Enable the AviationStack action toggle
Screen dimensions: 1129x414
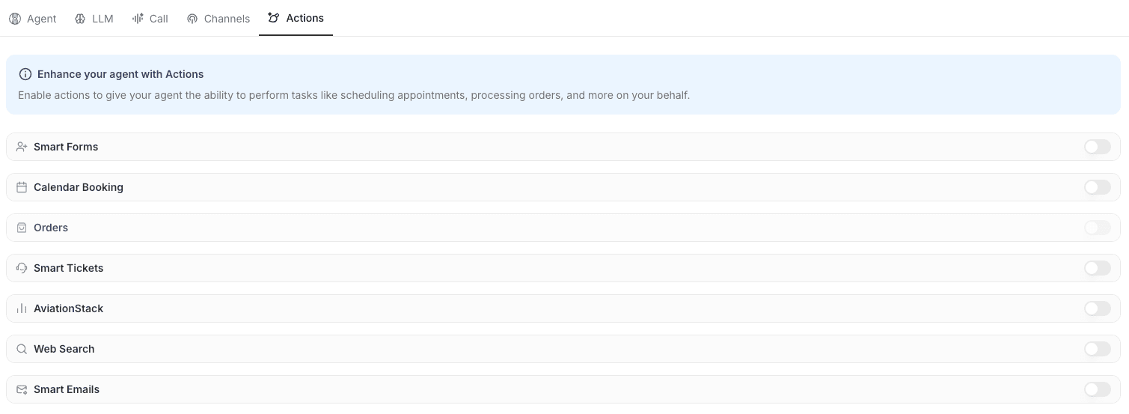1097,308
